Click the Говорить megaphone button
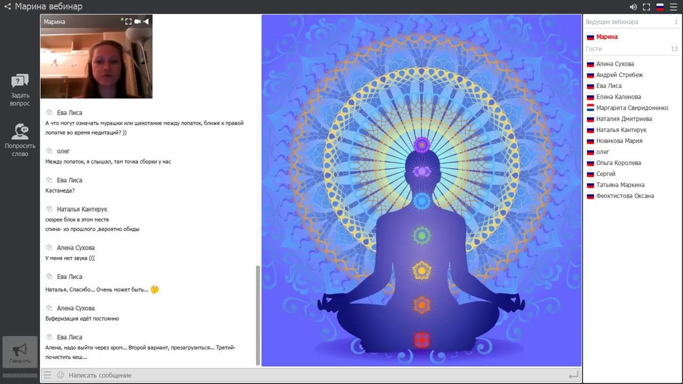683x384 pixels. (x=20, y=353)
